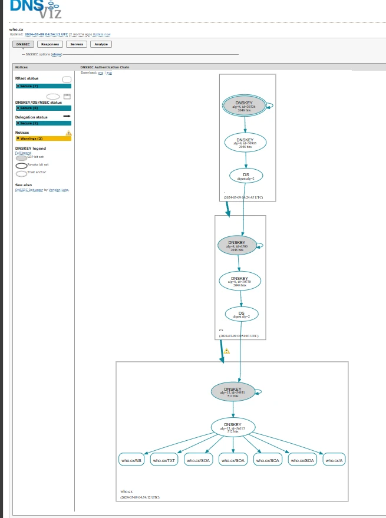Click the who.cx/A record node
The image size is (386, 518).
[334, 460]
